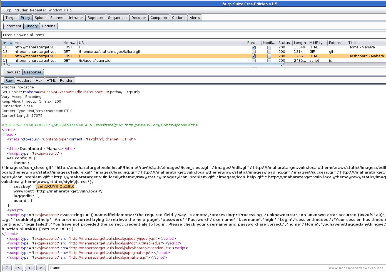The width and height of the screenshot is (386, 272).
Task: Show the Headers response view
Action: 24,80
